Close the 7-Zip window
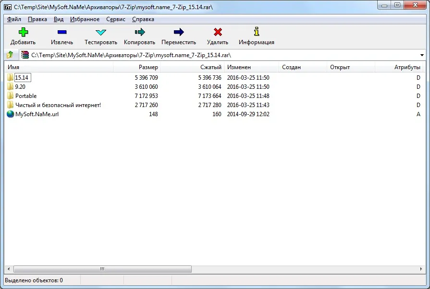Image resolution: width=430 pixels, height=289 pixels. 416,5
